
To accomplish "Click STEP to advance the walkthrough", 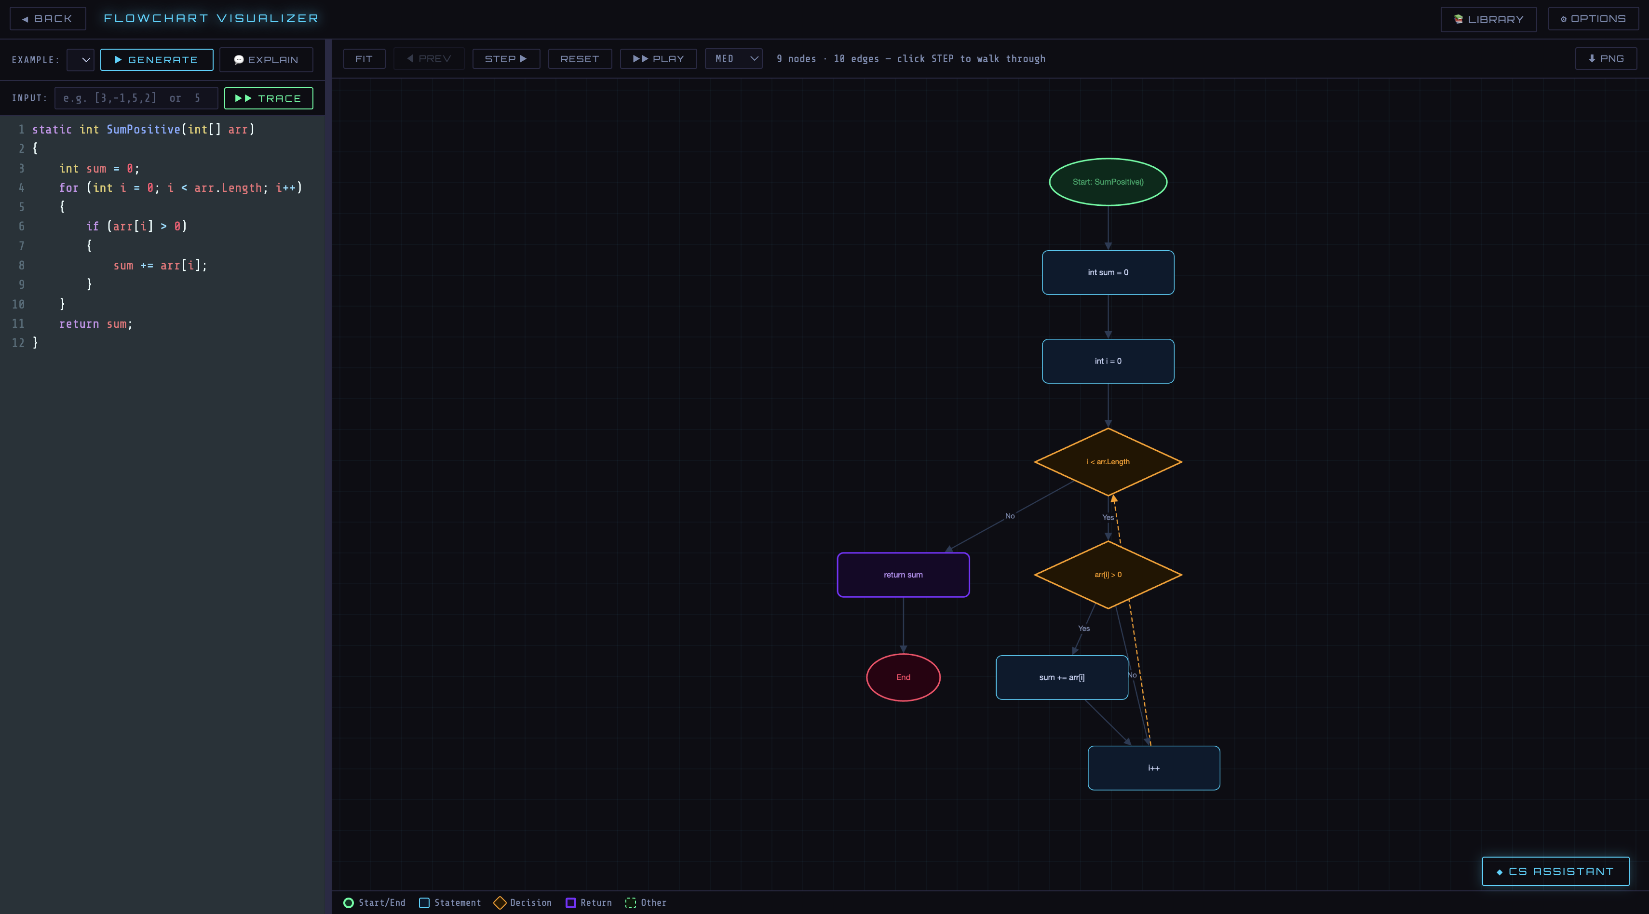I will point(506,58).
